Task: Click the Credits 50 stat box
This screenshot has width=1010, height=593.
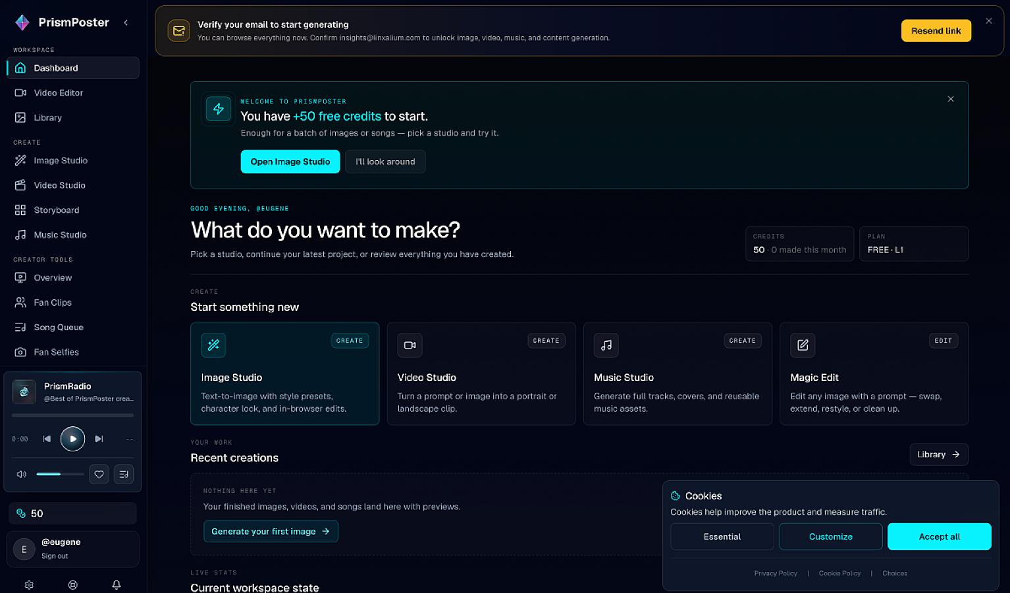Action: [799, 244]
